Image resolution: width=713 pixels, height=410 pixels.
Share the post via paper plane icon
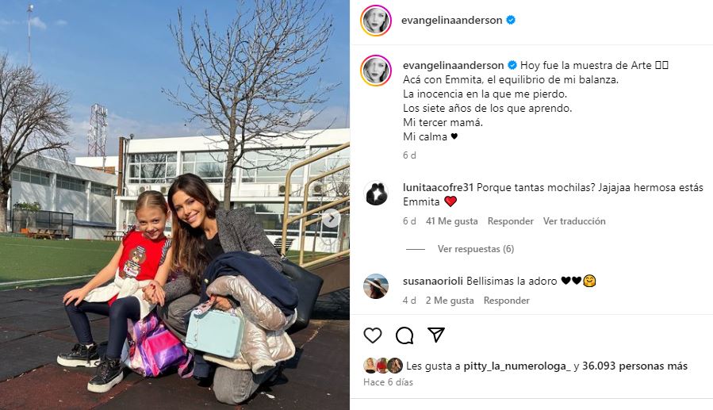point(436,335)
